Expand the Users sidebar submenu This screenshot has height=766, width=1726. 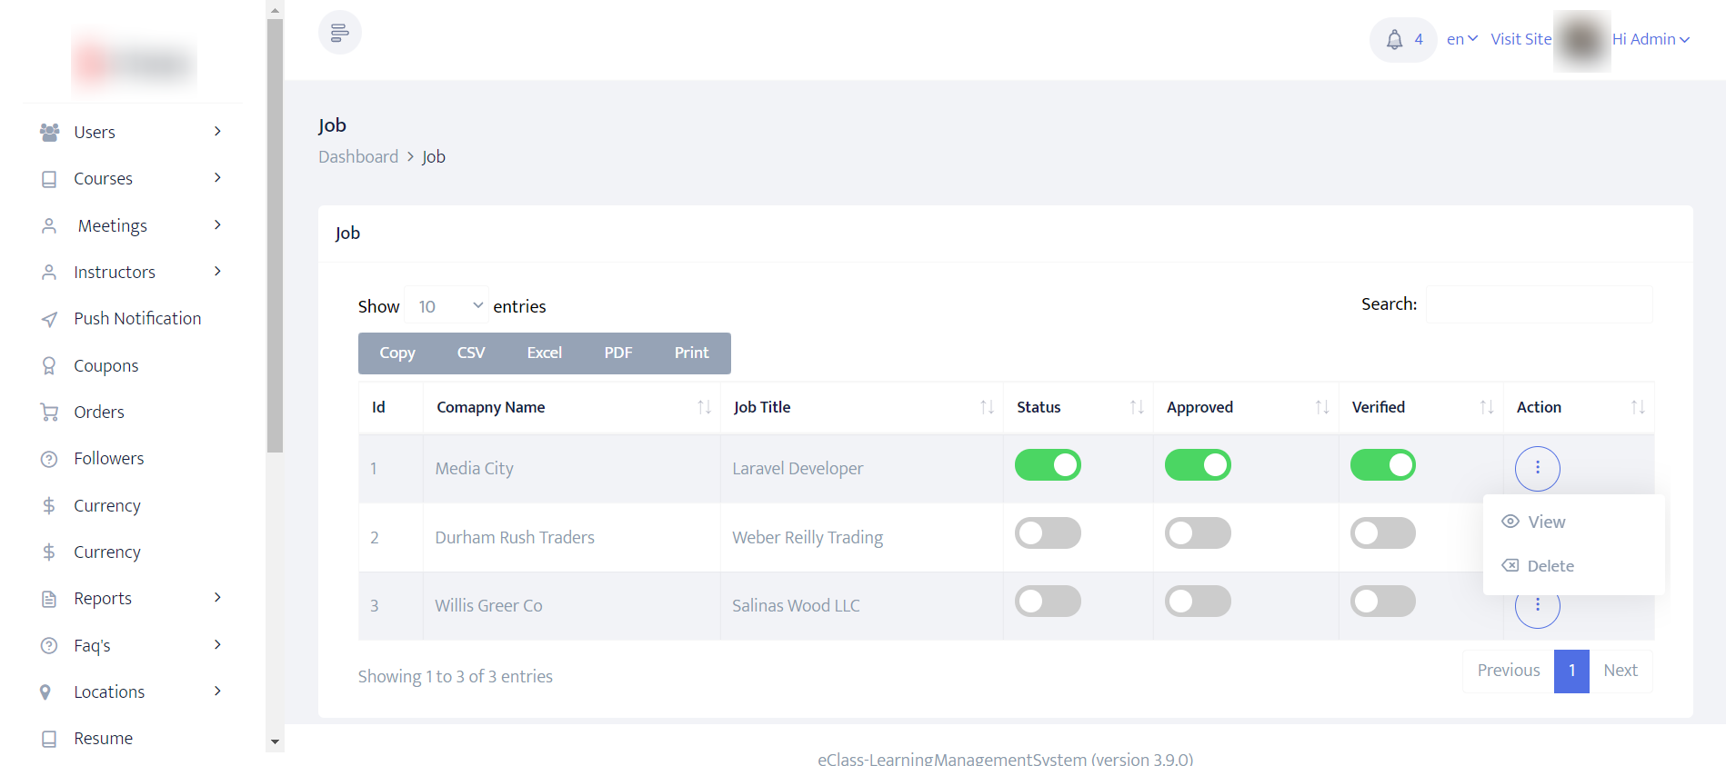217,132
